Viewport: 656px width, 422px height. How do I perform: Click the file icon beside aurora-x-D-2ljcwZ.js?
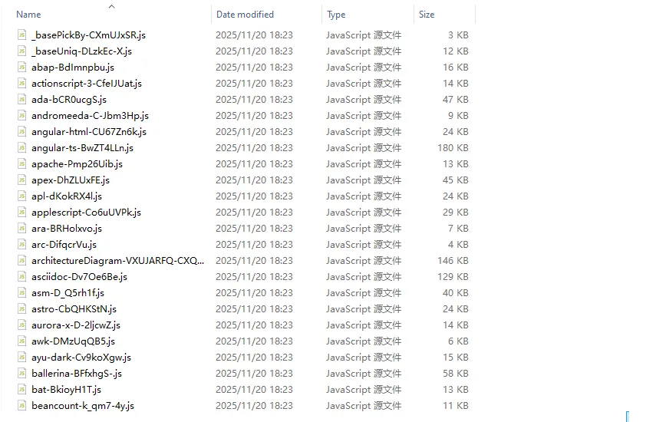point(21,325)
